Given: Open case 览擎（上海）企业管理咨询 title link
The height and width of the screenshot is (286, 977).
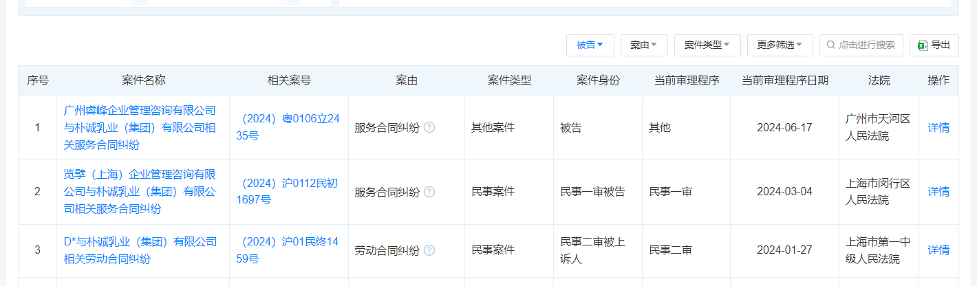Looking at the screenshot, I should [140, 192].
